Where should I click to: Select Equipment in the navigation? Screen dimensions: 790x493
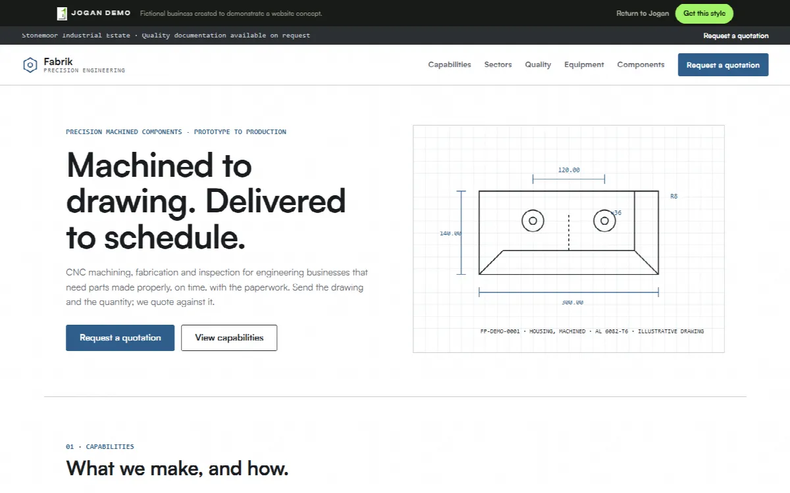pos(584,64)
